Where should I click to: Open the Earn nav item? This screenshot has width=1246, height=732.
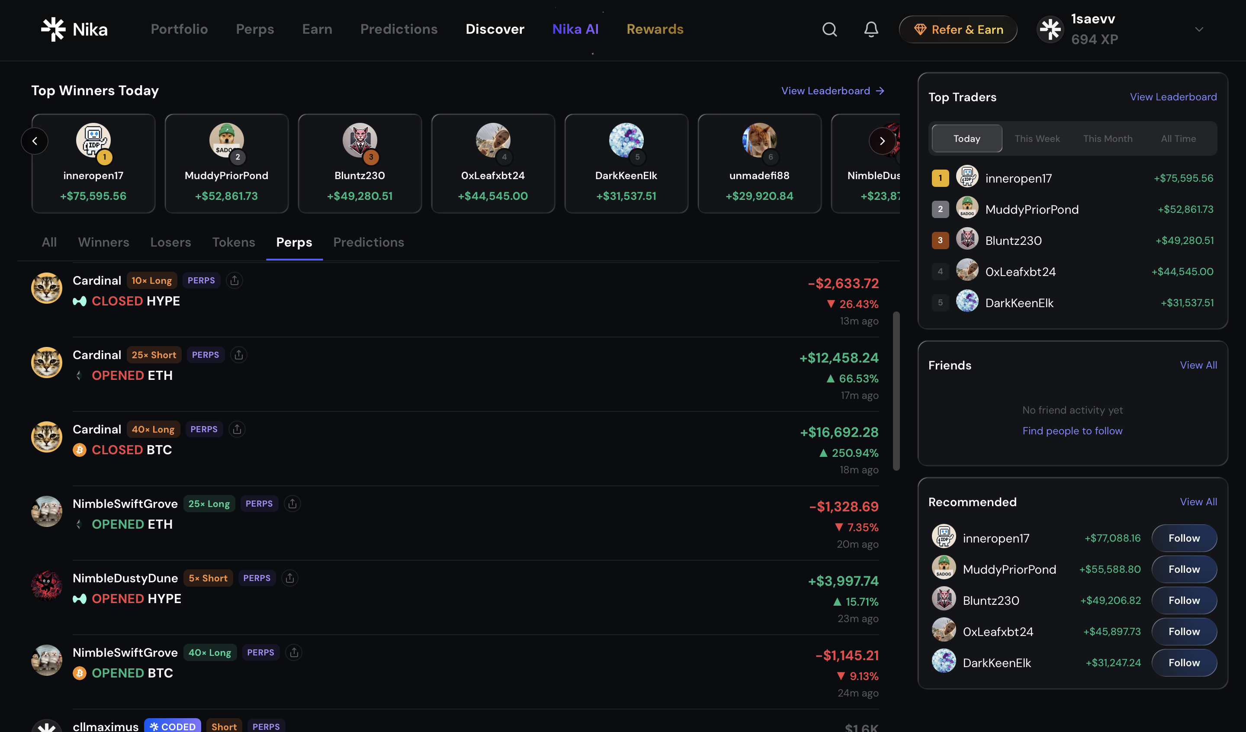coord(317,29)
